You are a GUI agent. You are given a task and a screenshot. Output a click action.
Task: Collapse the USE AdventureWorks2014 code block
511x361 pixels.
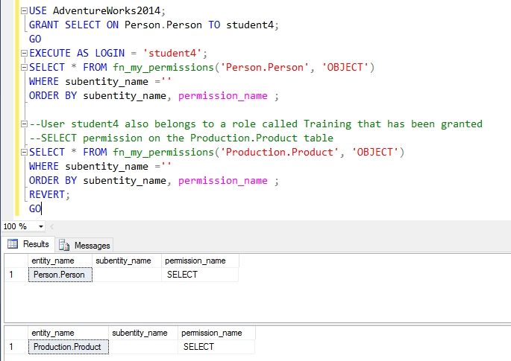(25, 11)
